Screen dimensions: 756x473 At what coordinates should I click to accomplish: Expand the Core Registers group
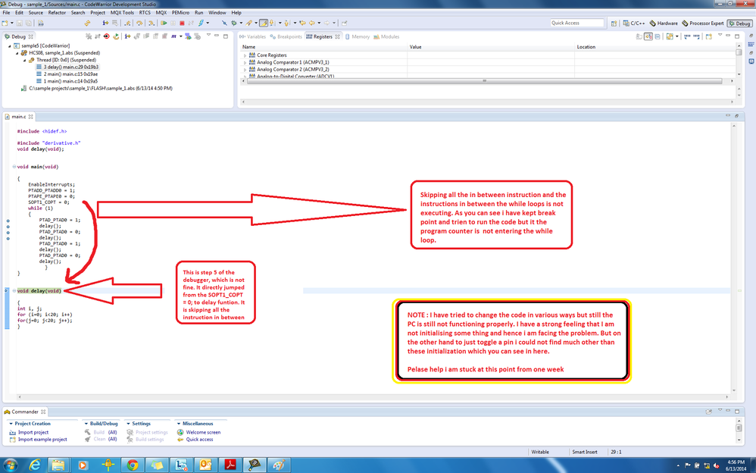(x=245, y=55)
